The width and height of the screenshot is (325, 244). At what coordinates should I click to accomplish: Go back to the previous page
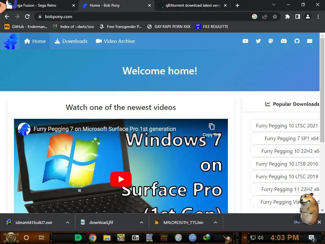click(7, 17)
